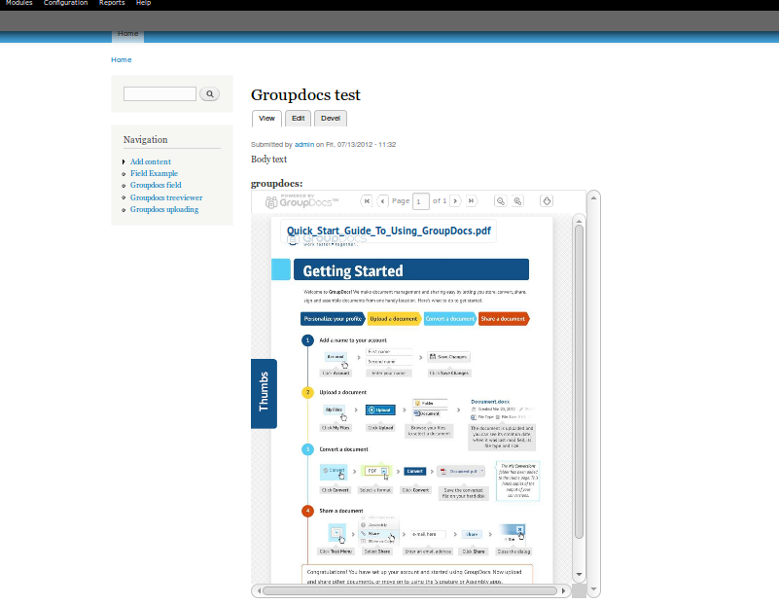
Task: Click outer frame scroll up arrow
Action: click(593, 197)
